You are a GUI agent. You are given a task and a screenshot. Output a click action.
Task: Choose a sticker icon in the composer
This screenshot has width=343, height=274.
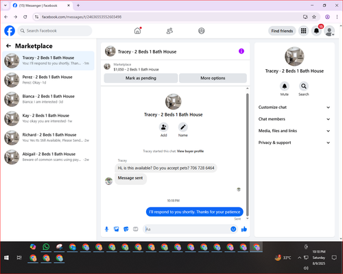(126, 229)
